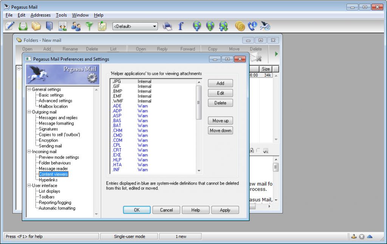This screenshot has width=387, height=244.
Task: Open the Edit menu
Action: (22, 15)
